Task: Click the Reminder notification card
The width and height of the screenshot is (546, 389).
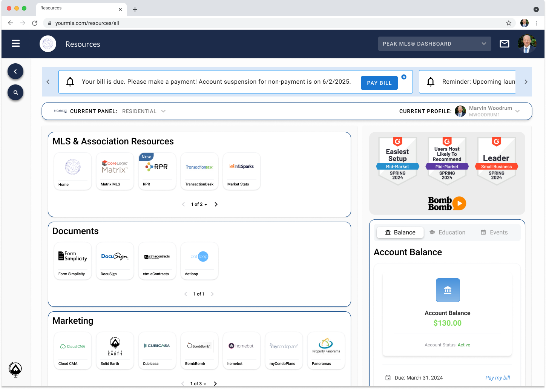Action: pyautogui.click(x=468, y=82)
